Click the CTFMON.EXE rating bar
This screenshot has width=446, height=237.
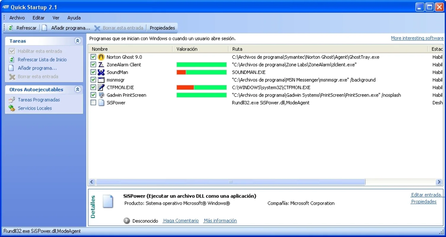tap(201, 87)
